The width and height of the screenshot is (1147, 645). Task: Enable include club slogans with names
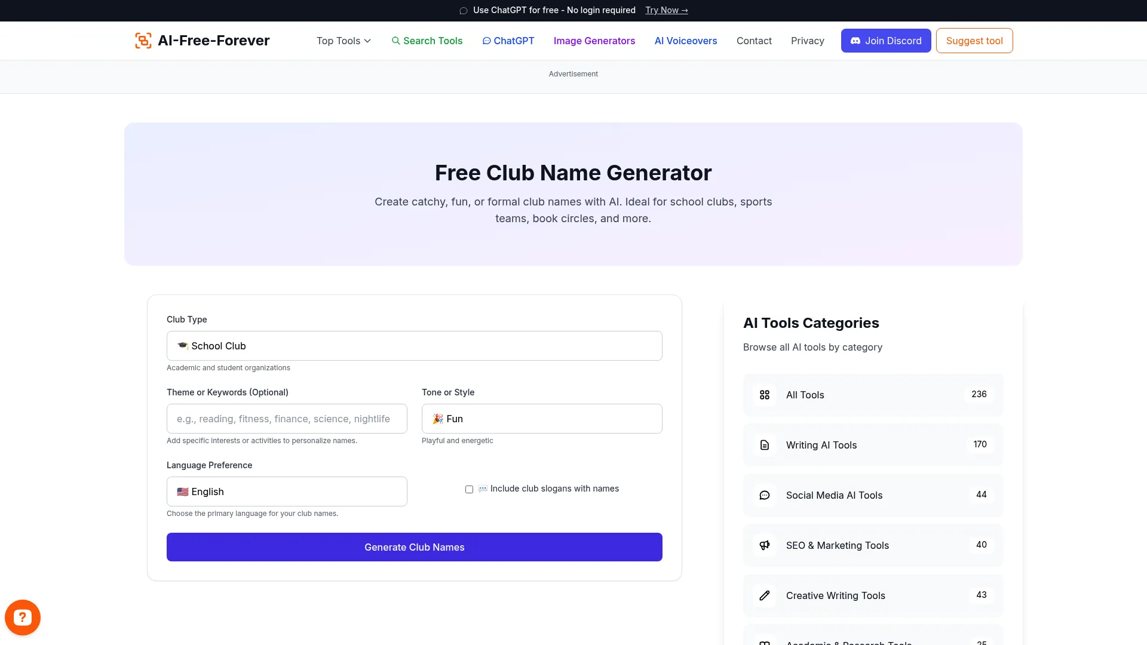tap(469, 489)
